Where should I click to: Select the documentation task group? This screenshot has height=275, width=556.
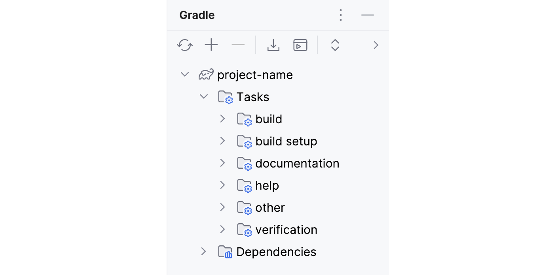click(298, 163)
